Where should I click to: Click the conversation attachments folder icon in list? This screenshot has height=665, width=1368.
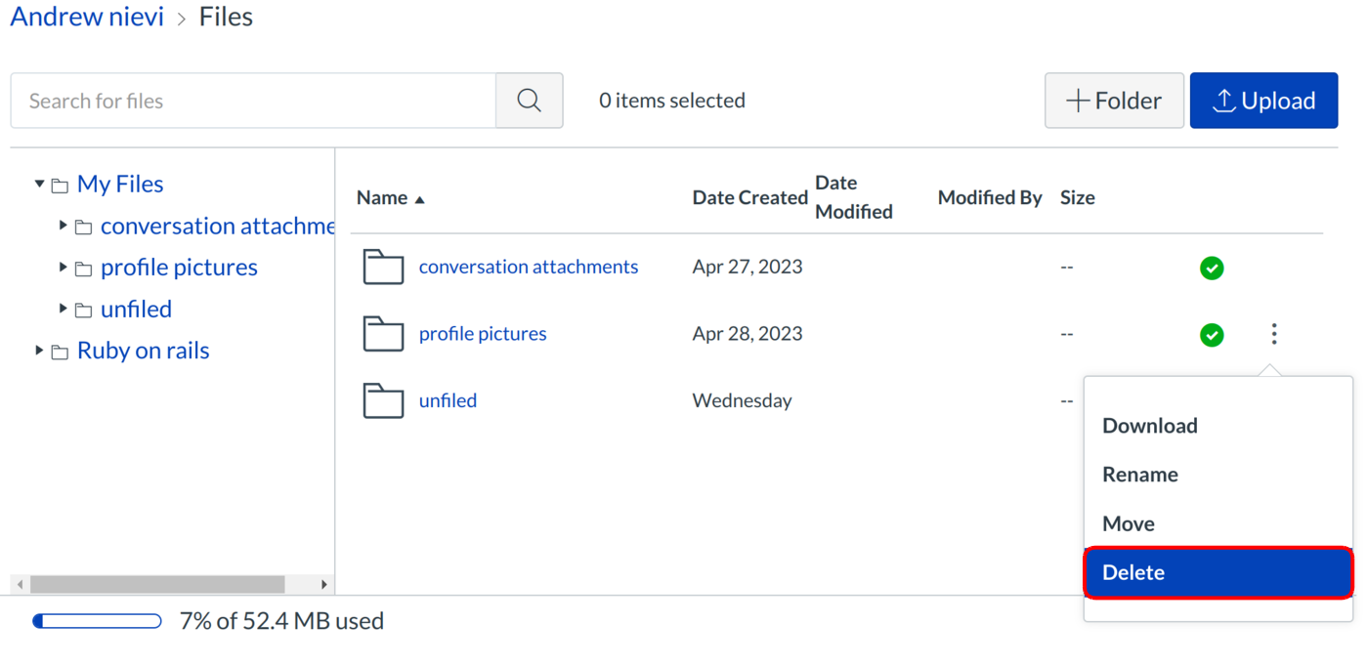point(383,267)
